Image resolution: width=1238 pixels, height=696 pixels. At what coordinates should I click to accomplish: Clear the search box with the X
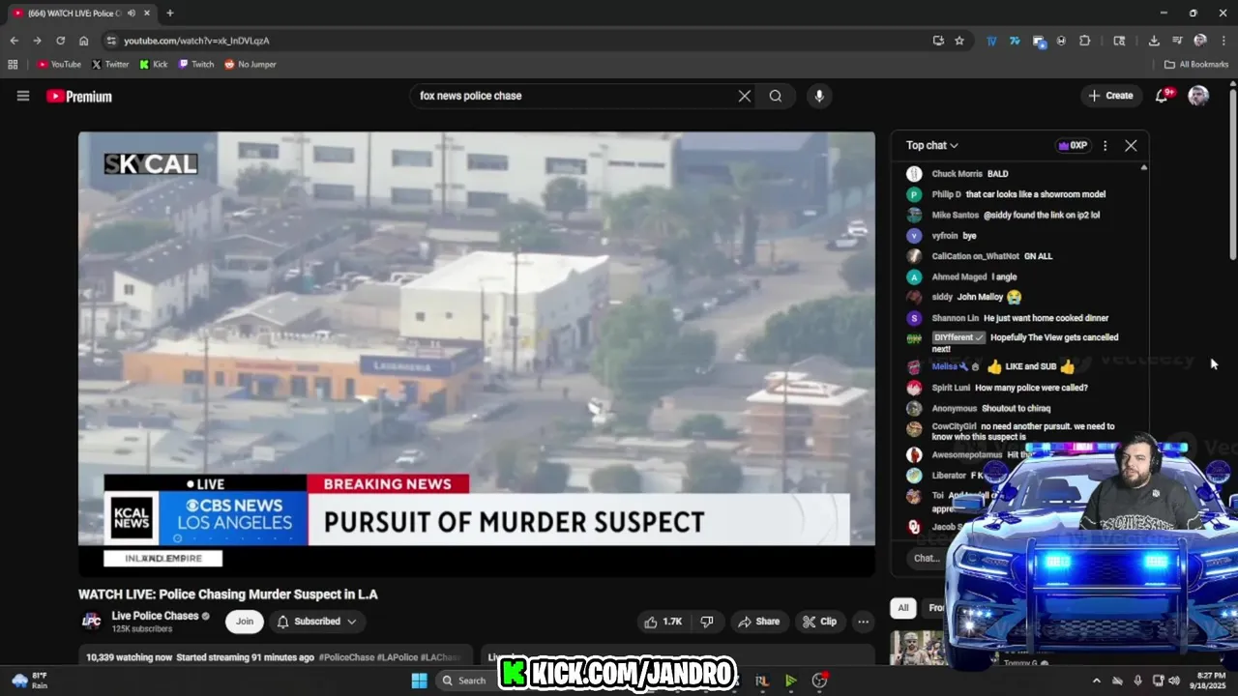point(745,96)
